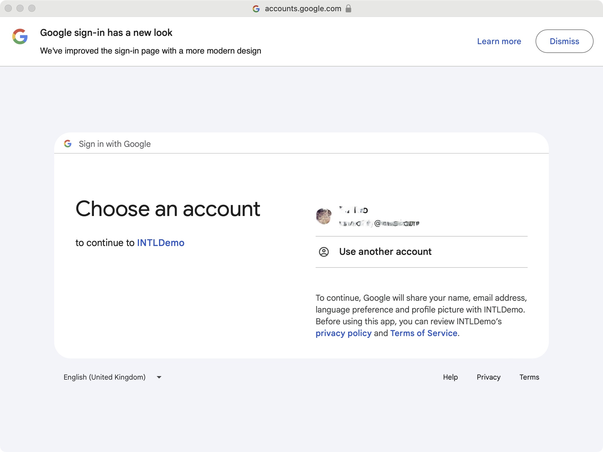This screenshot has width=603, height=452.
Task: Click the Google logo above the sign-in banner text
Action: click(19, 36)
